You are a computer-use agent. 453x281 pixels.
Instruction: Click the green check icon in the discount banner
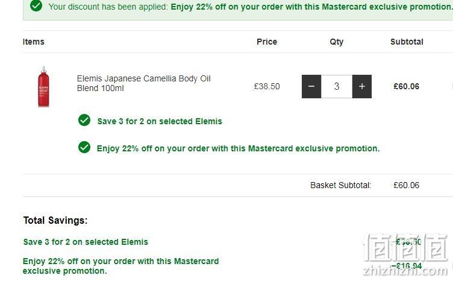click(x=36, y=5)
